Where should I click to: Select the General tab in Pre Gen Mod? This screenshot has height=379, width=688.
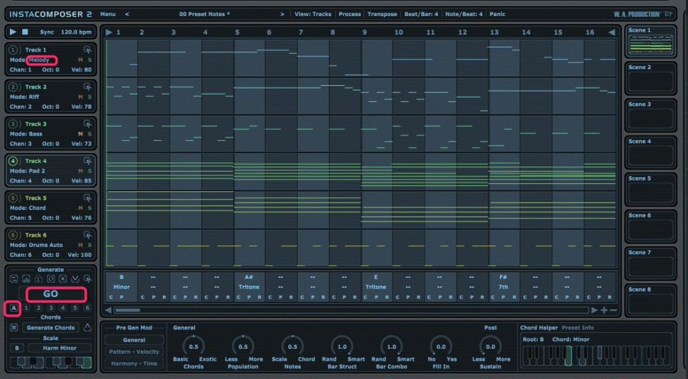click(x=134, y=340)
